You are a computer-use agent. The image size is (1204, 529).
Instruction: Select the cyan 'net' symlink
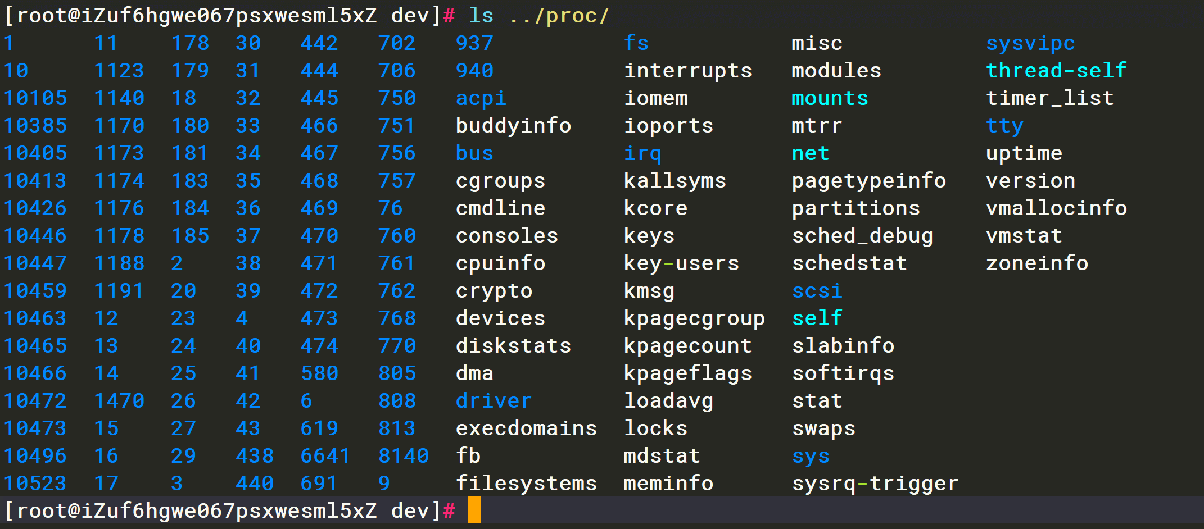click(811, 153)
